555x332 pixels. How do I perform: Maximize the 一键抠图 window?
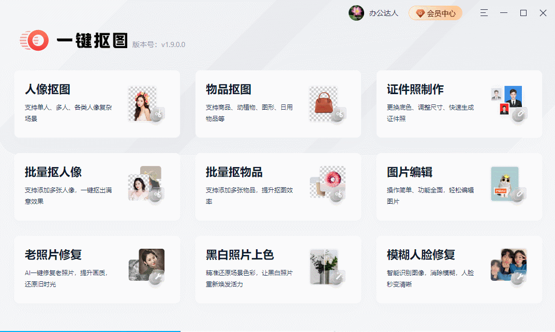(523, 13)
